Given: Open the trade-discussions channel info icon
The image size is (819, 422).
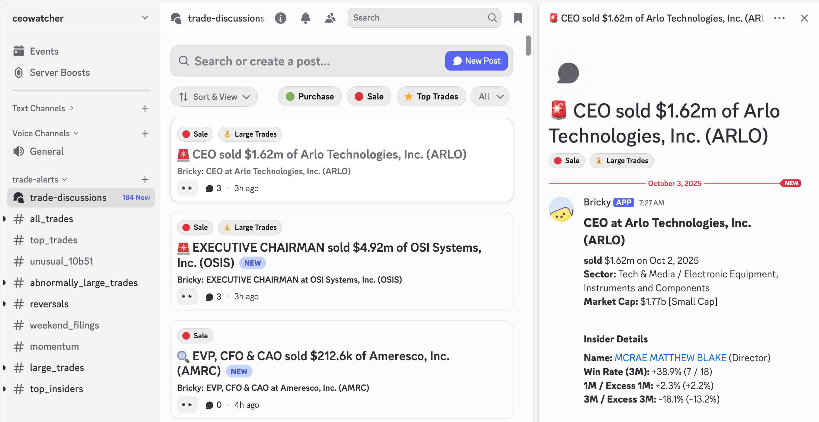Looking at the screenshot, I should 281,18.
